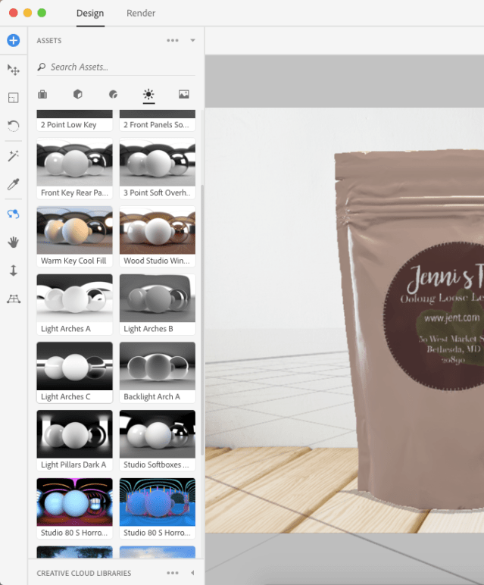This screenshot has width=484, height=585.
Task: Filter assets by Models cube icon
Action: click(x=77, y=95)
